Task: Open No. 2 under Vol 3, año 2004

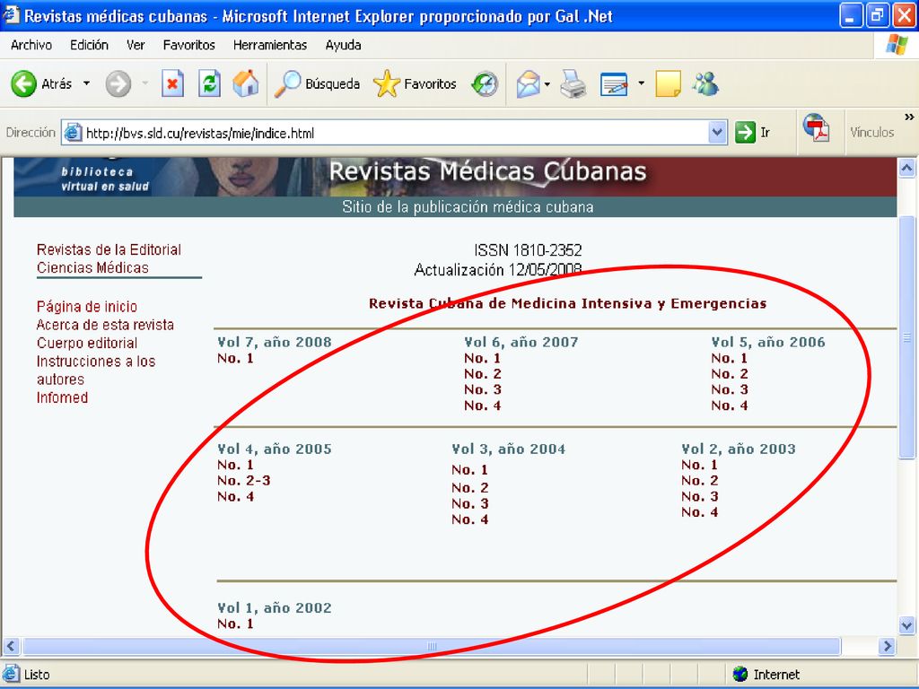Action: [x=470, y=487]
